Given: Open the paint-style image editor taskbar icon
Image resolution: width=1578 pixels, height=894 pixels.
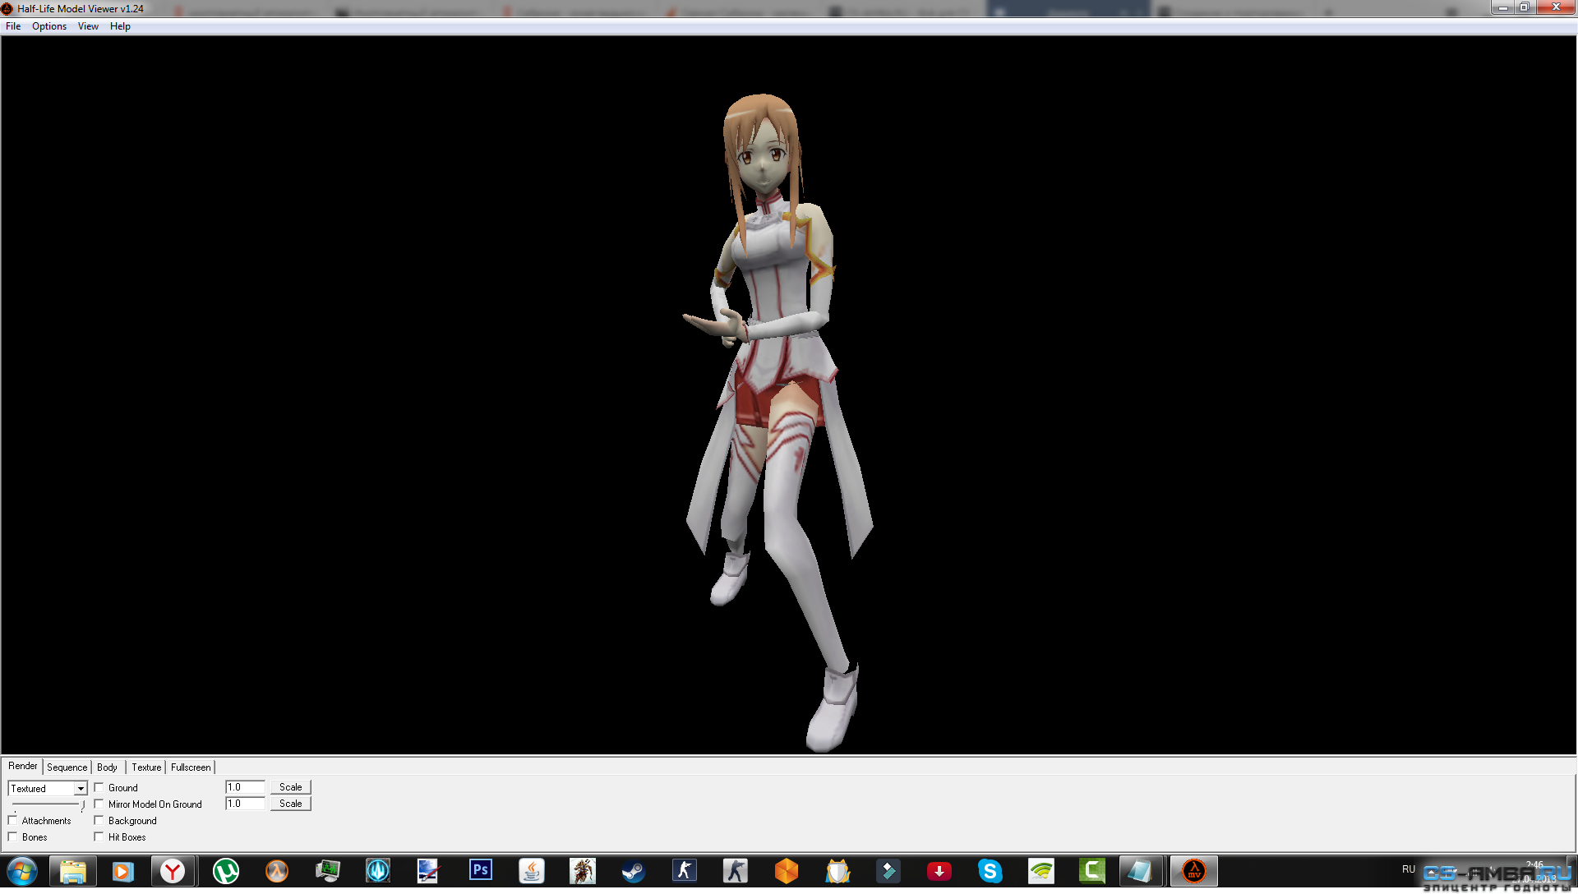Looking at the screenshot, I should point(429,871).
